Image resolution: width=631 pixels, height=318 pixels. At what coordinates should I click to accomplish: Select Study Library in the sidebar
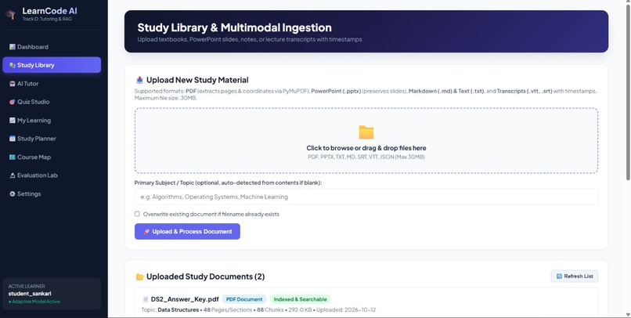(x=52, y=65)
